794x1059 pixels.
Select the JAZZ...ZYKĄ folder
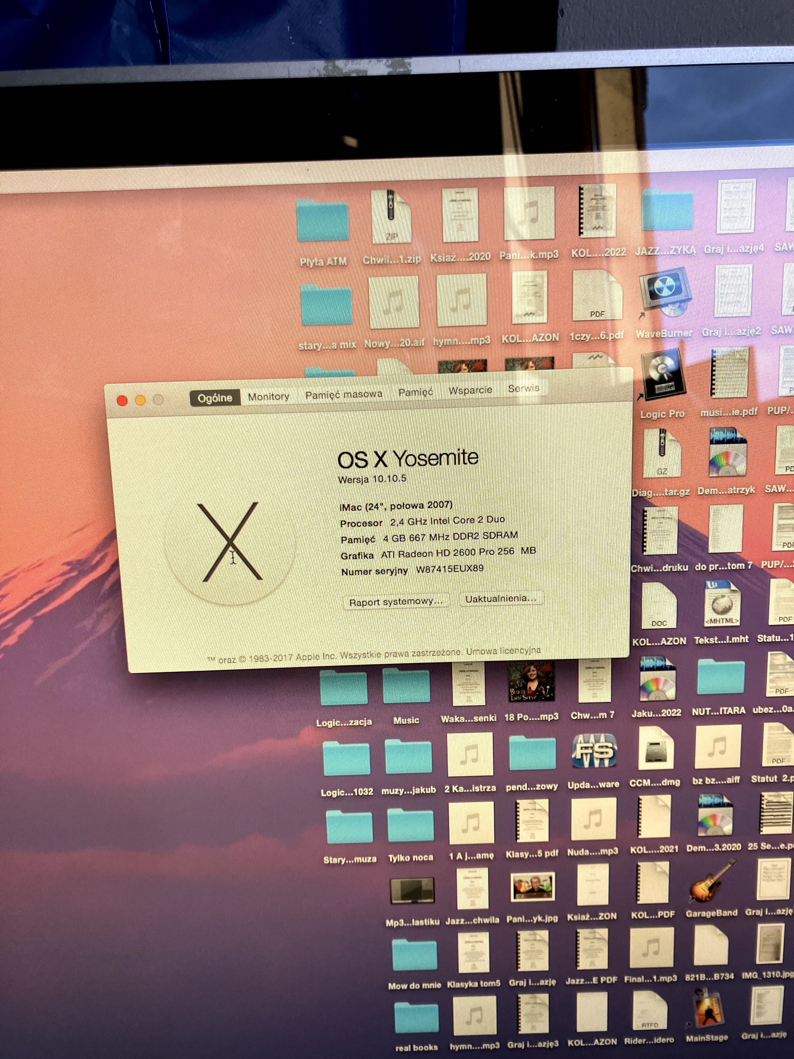pos(667,209)
